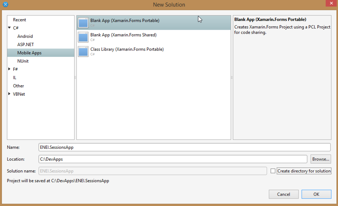Image resolution: width=338 pixels, height=206 pixels.
Task: Select the Mobile Apps category
Action: [x=41, y=53]
